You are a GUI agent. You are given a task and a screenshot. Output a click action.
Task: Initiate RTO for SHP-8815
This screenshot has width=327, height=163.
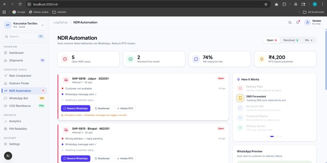(x=125, y=159)
